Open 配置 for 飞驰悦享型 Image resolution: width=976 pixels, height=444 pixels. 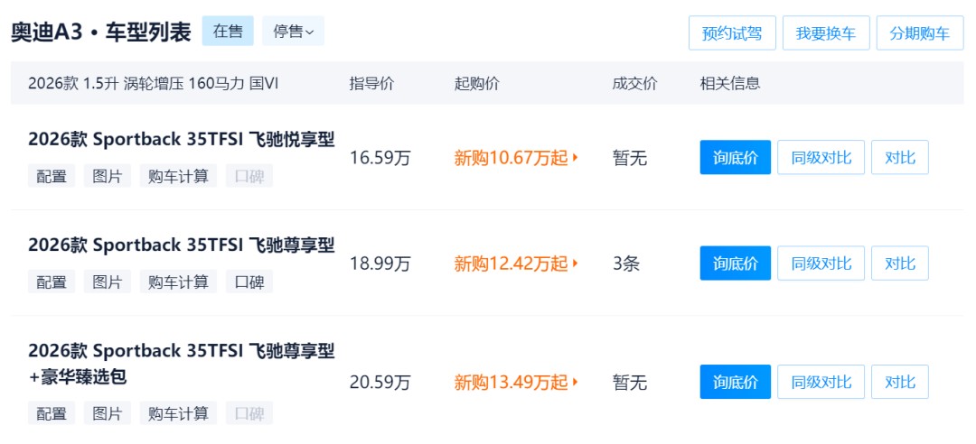(52, 176)
